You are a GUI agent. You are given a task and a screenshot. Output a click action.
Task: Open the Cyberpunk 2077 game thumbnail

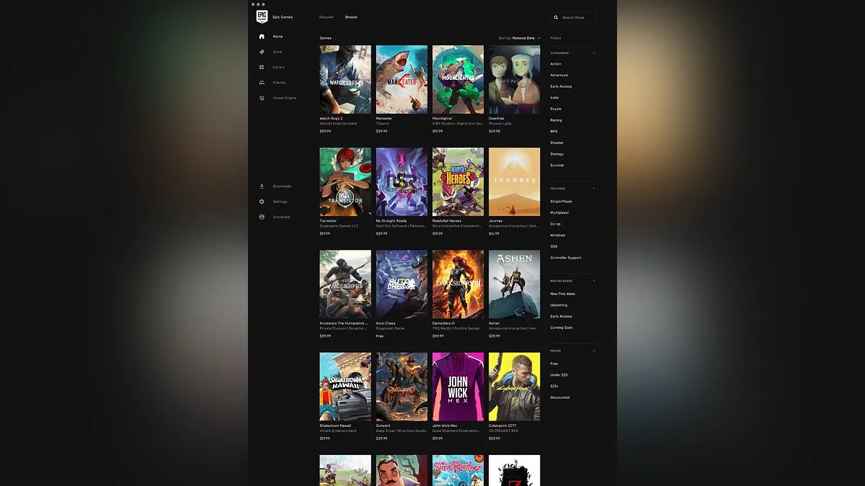(x=514, y=387)
